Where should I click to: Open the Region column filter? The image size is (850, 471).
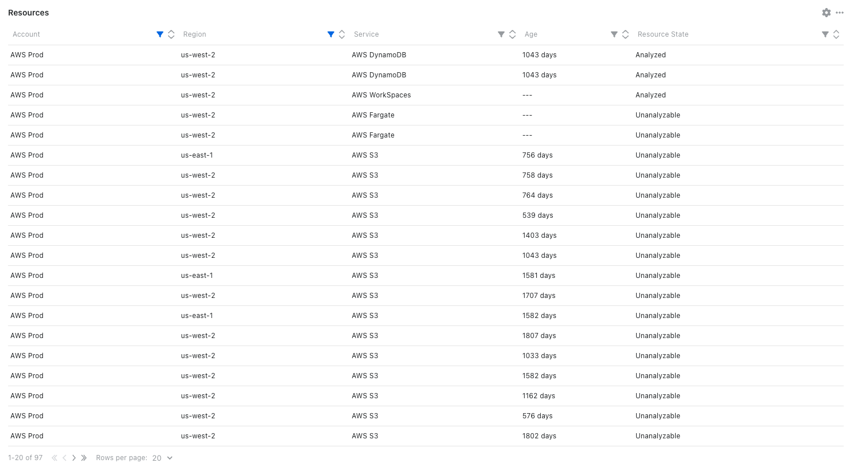331,34
